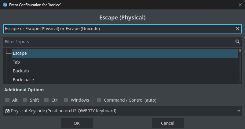The height and width of the screenshot is (129, 245).
Task: Click the keyboard icon beside Physical Keycode
Action: click(x=7, y=111)
